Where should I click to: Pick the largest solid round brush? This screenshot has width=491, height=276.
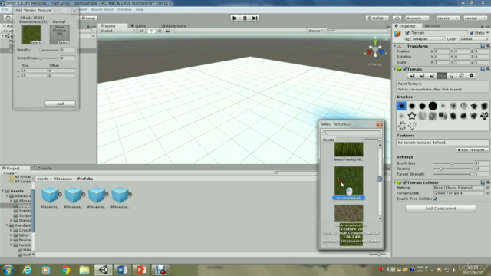click(x=433, y=106)
